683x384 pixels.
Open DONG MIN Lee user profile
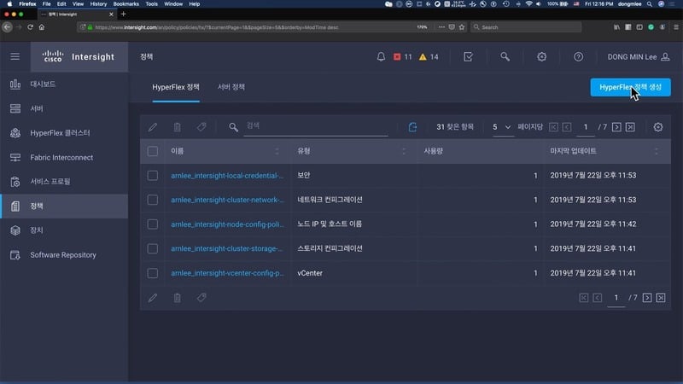coord(638,57)
